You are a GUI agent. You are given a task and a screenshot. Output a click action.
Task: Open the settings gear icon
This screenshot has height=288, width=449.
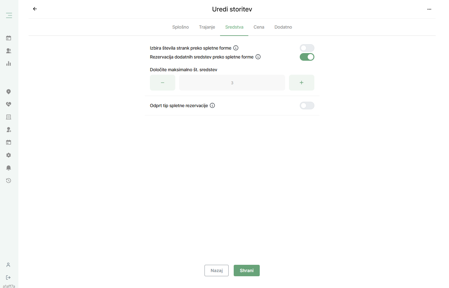[9, 155]
